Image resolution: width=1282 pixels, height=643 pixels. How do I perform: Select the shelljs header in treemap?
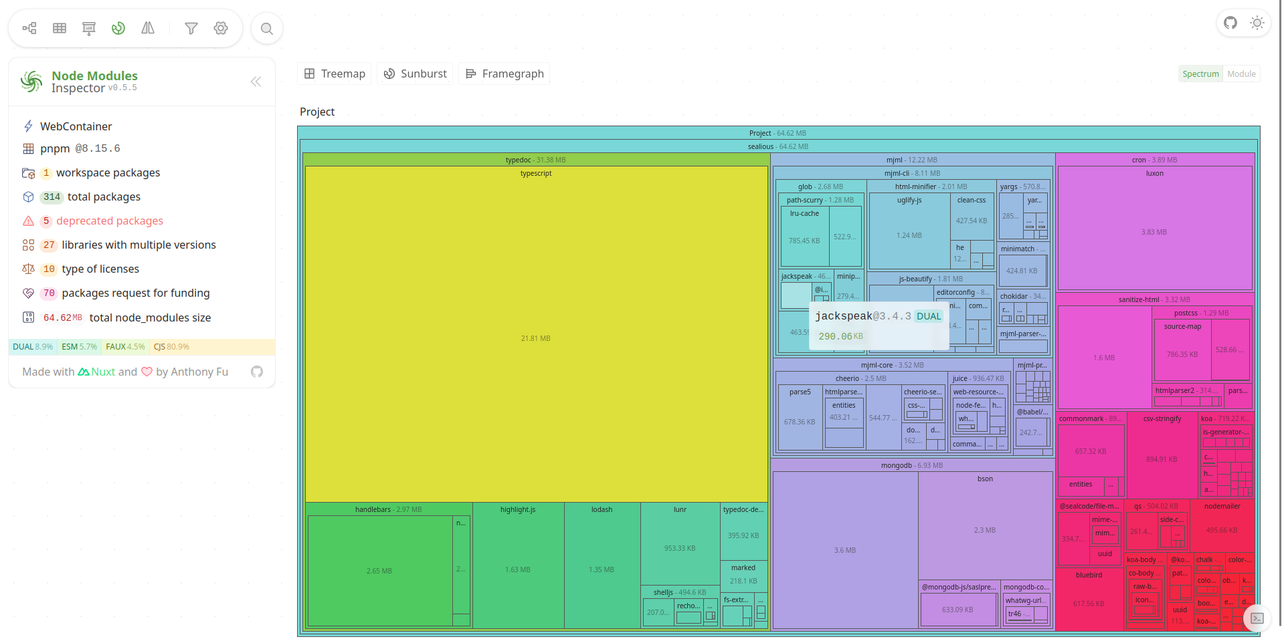(680, 592)
